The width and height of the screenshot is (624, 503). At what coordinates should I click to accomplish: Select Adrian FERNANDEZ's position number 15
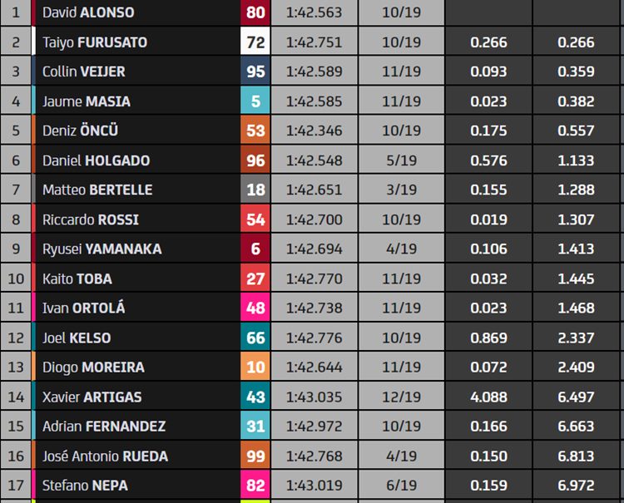tap(16, 427)
